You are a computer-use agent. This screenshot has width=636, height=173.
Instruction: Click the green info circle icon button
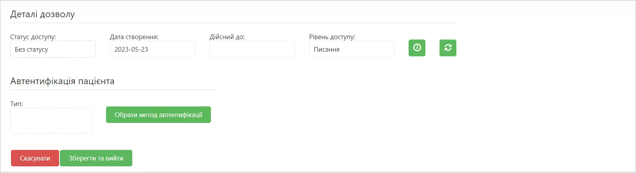[x=417, y=48]
